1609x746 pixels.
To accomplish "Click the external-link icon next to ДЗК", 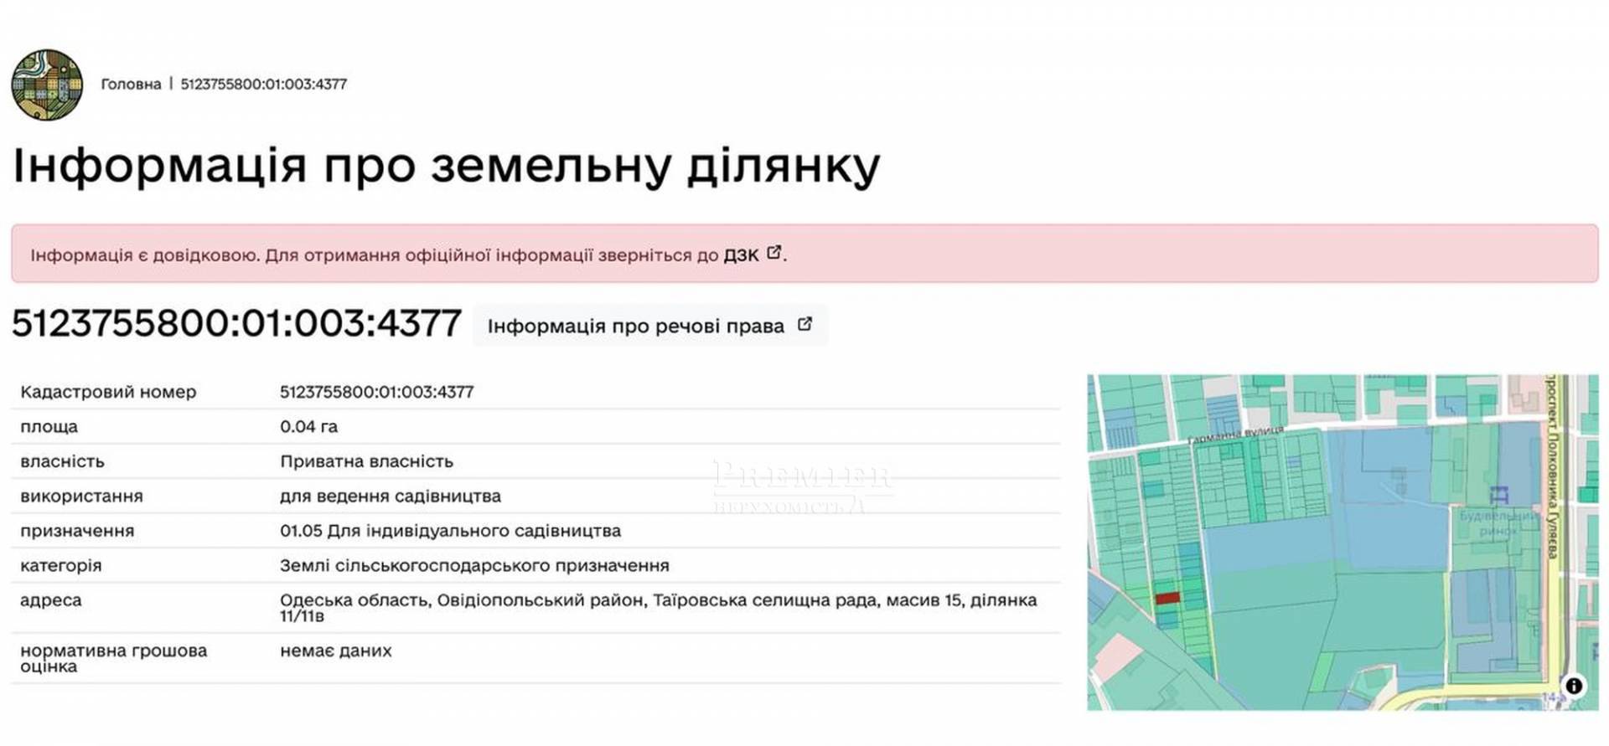I will coord(774,252).
